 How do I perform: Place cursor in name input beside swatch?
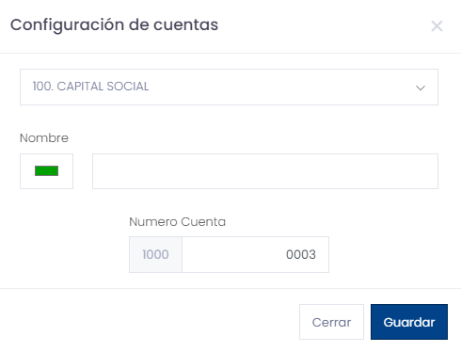point(265,171)
